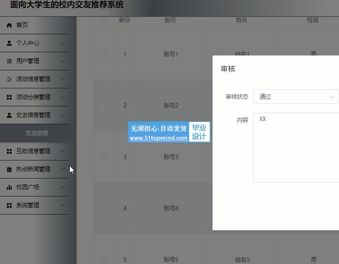Screen dimensions: 339x264
Task: Check the checkbox for row 账号4
Action: click(104, 209)
